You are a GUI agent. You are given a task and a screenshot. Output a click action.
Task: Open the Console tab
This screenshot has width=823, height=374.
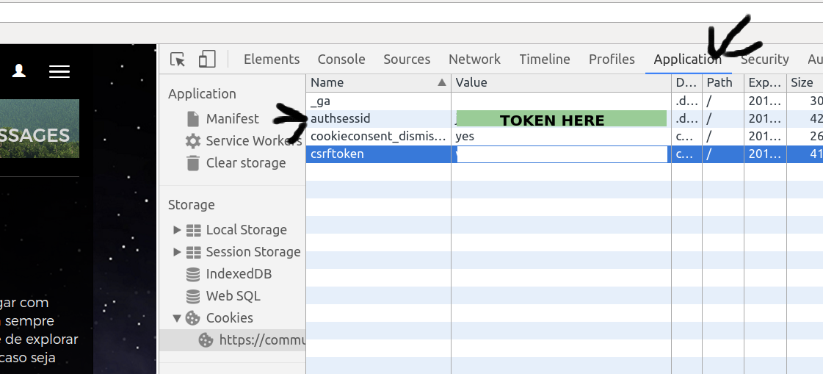pyautogui.click(x=341, y=60)
